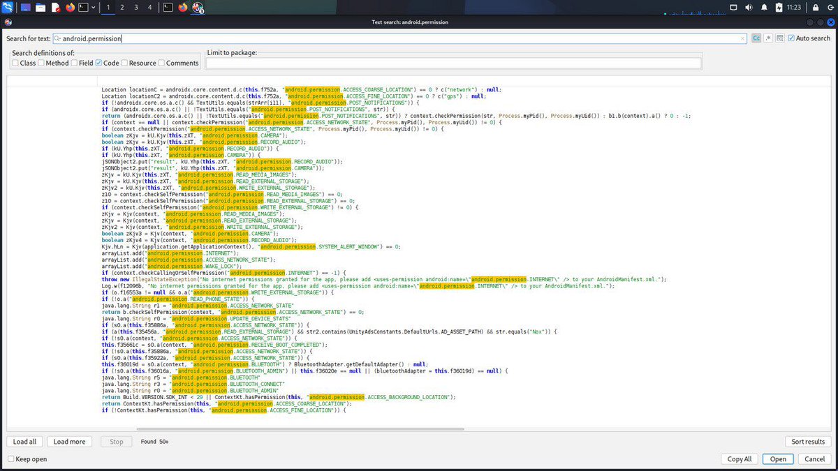Switch to workspace 2
The height and width of the screenshot is (471, 838).
122,8
